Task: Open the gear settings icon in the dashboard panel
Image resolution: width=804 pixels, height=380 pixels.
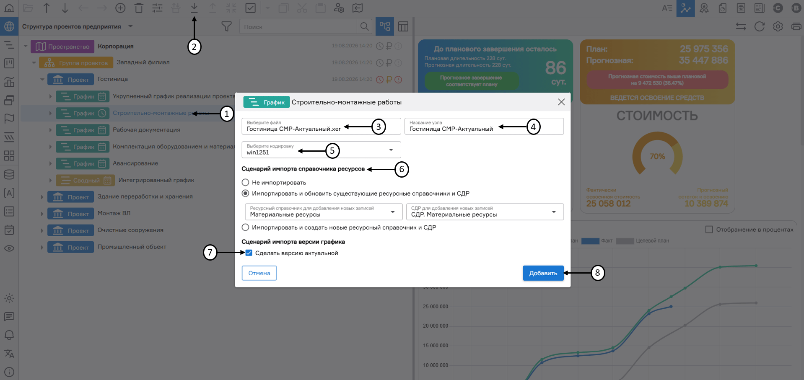Action: coord(778,26)
